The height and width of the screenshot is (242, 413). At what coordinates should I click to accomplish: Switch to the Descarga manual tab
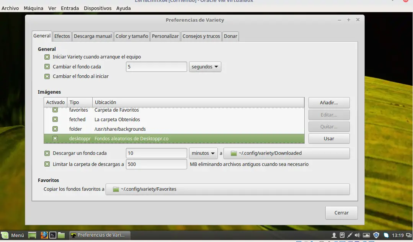[x=93, y=36]
